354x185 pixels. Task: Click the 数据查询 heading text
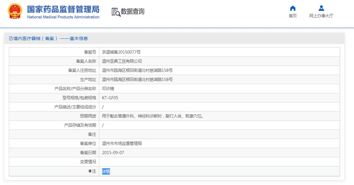point(132,11)
